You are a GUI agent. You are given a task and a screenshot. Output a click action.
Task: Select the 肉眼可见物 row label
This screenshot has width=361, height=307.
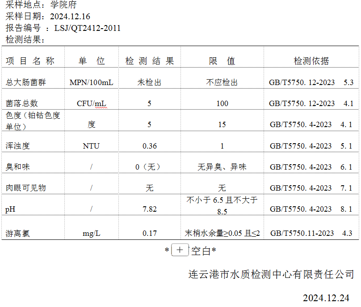coord(26,188)
